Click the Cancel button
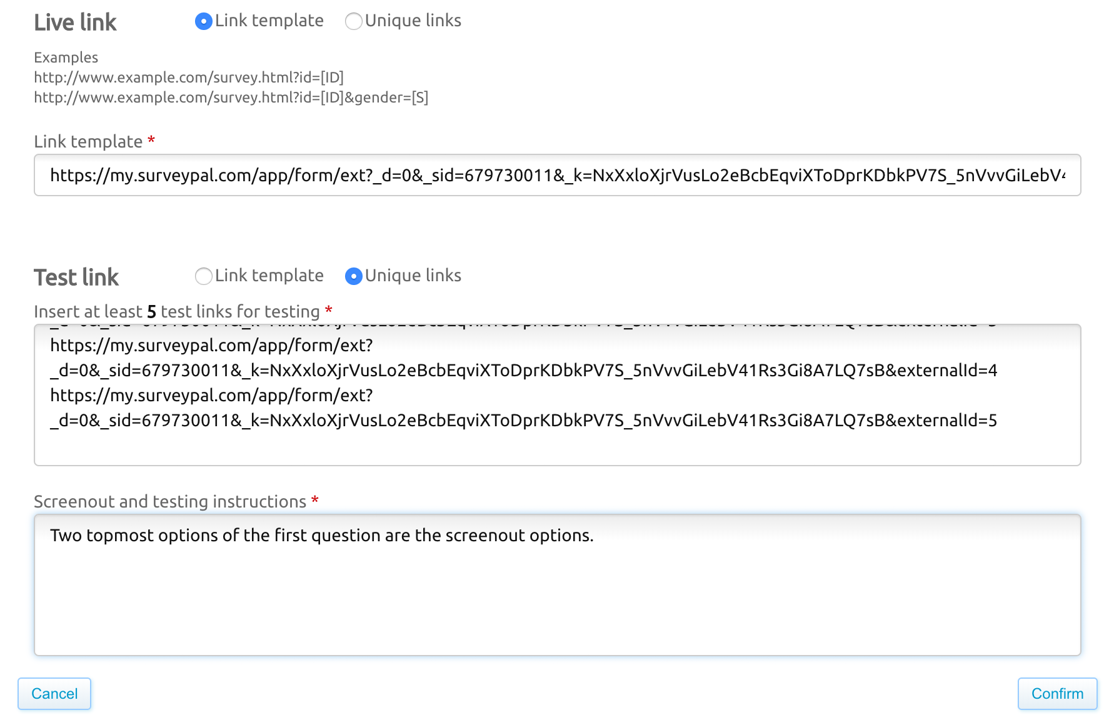This screenshot has height=720, width=1104. 54,694
